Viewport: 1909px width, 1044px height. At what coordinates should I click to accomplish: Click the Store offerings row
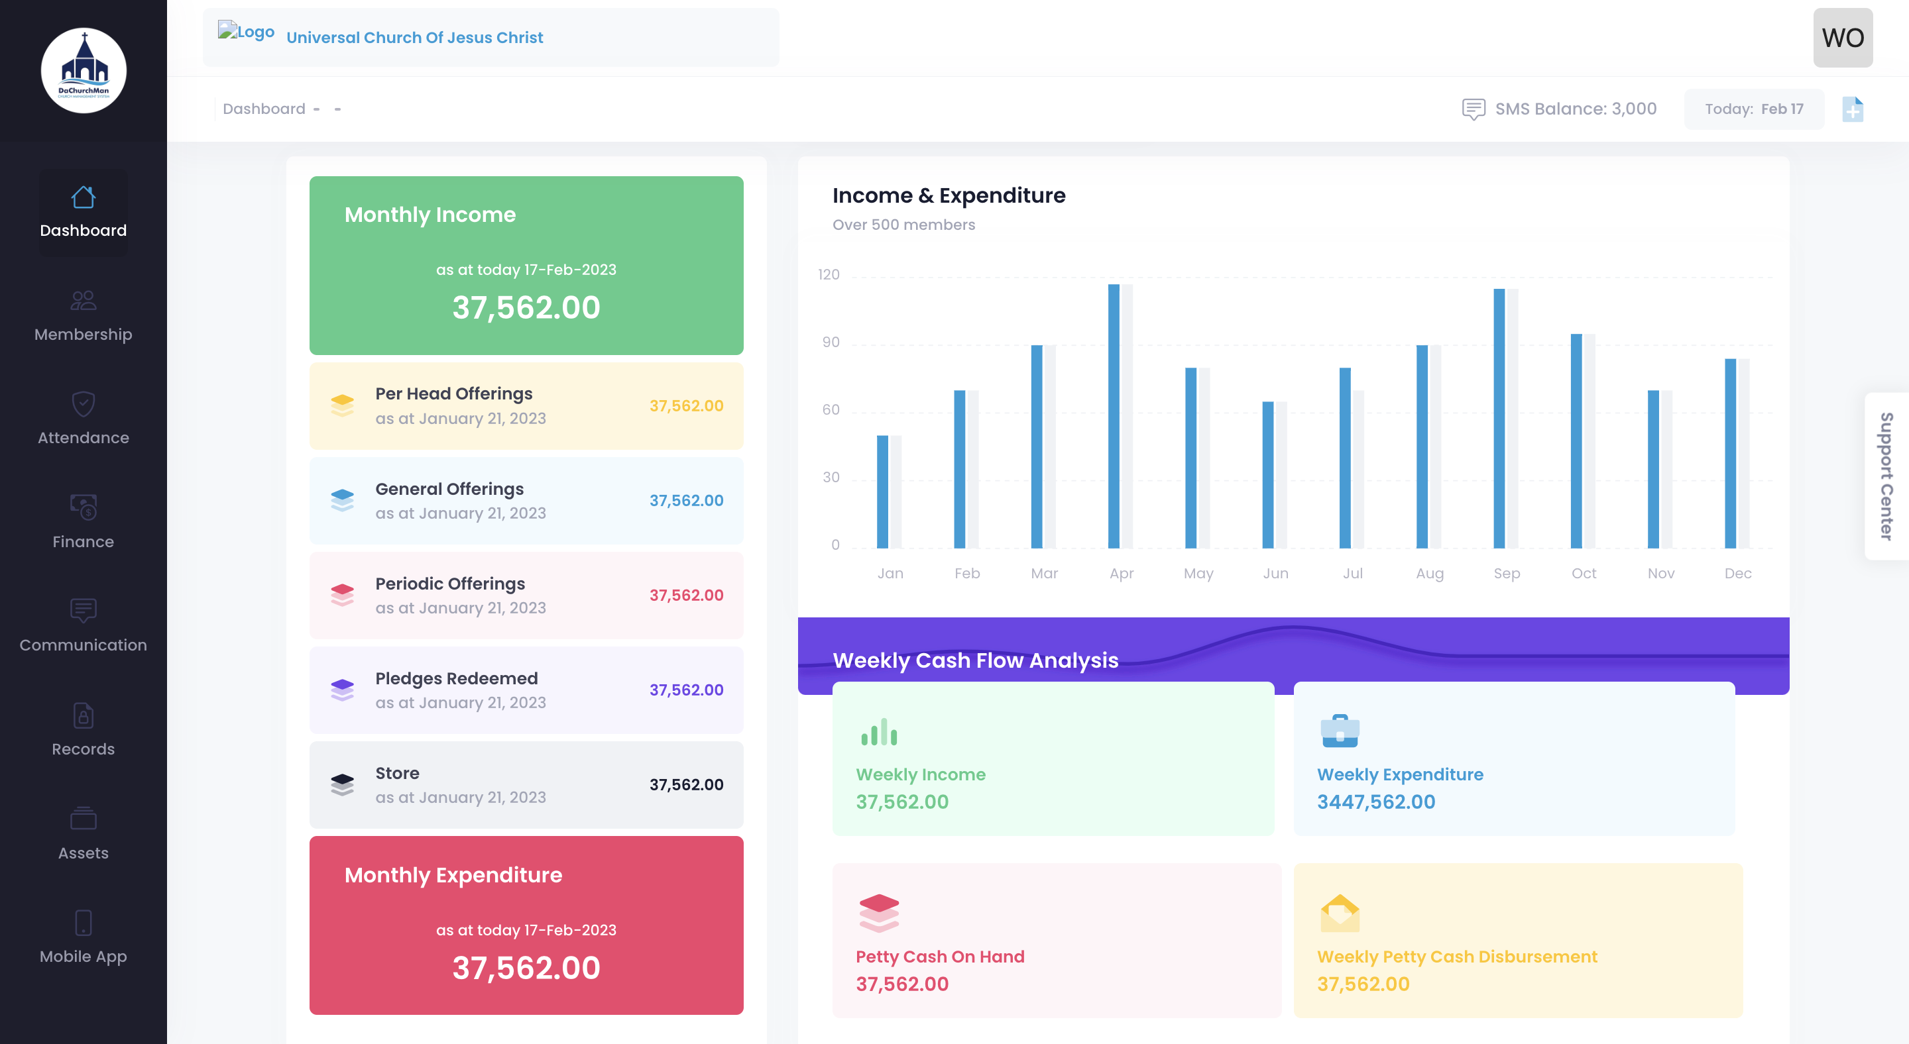click(526, 784)
